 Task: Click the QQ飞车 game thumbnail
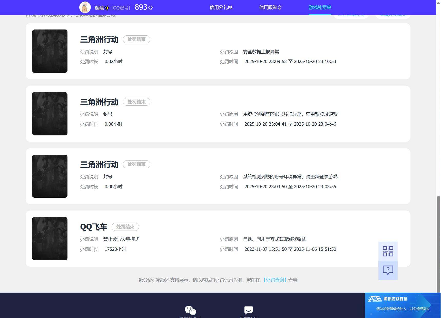pos(50,239)
